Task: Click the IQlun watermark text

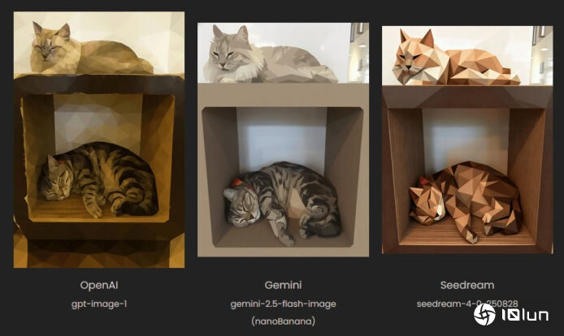Action: (525, 315)
